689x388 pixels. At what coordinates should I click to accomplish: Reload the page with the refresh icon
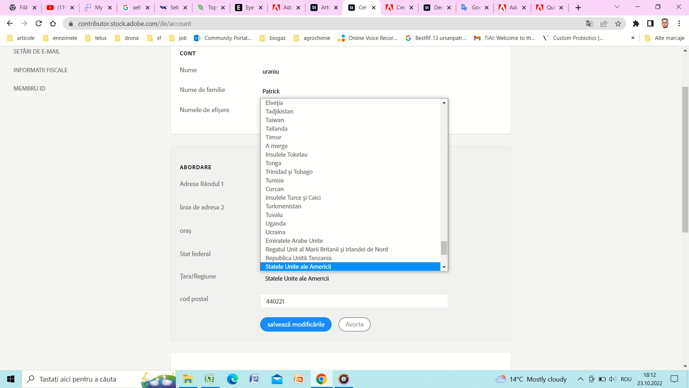pos(39,24)
